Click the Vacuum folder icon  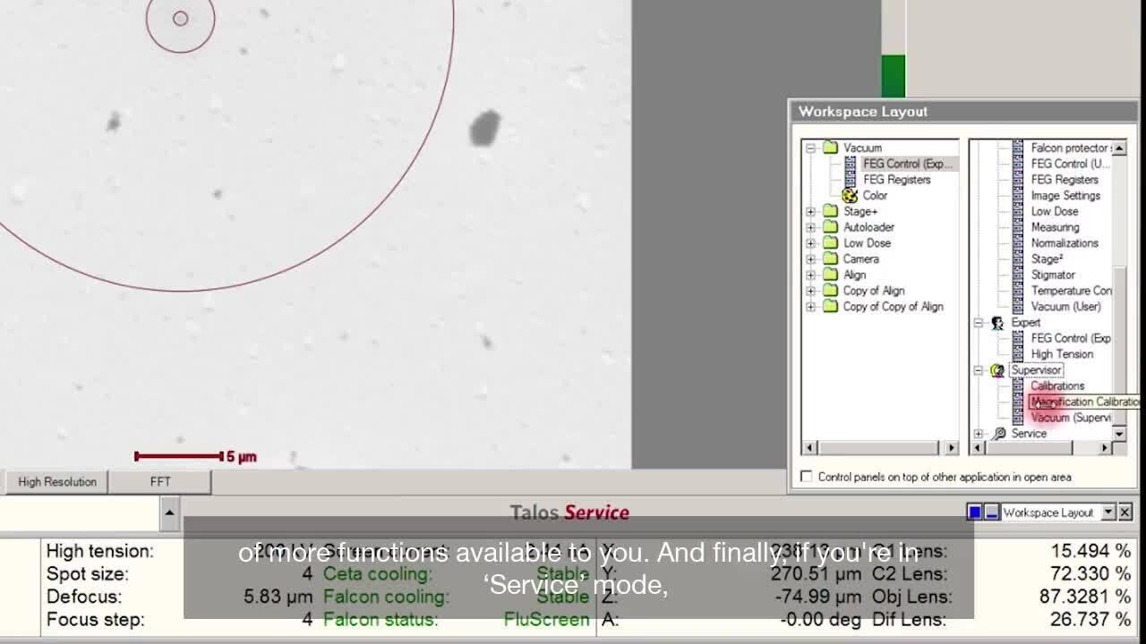click(830, 148)
